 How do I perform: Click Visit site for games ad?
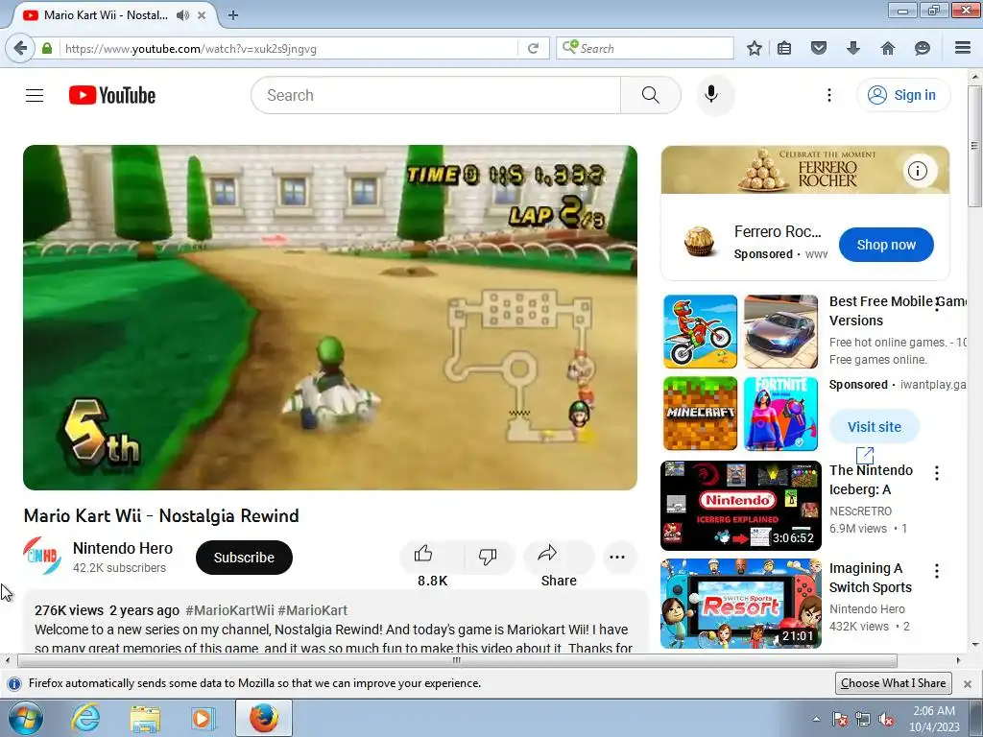click(874, 427)
